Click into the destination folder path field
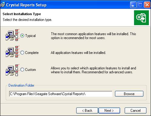The width and height of the screenshot is (151, 116). coord(61,94)
